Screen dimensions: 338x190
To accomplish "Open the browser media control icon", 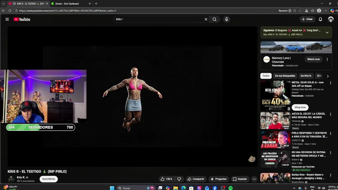I will tap(306, 11).
